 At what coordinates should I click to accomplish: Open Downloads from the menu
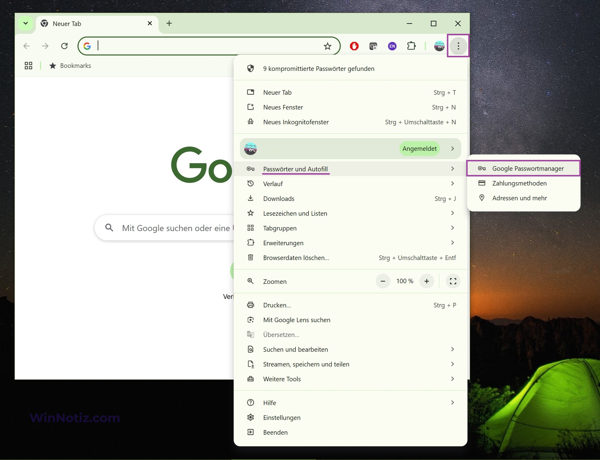(x=351, y=198)
